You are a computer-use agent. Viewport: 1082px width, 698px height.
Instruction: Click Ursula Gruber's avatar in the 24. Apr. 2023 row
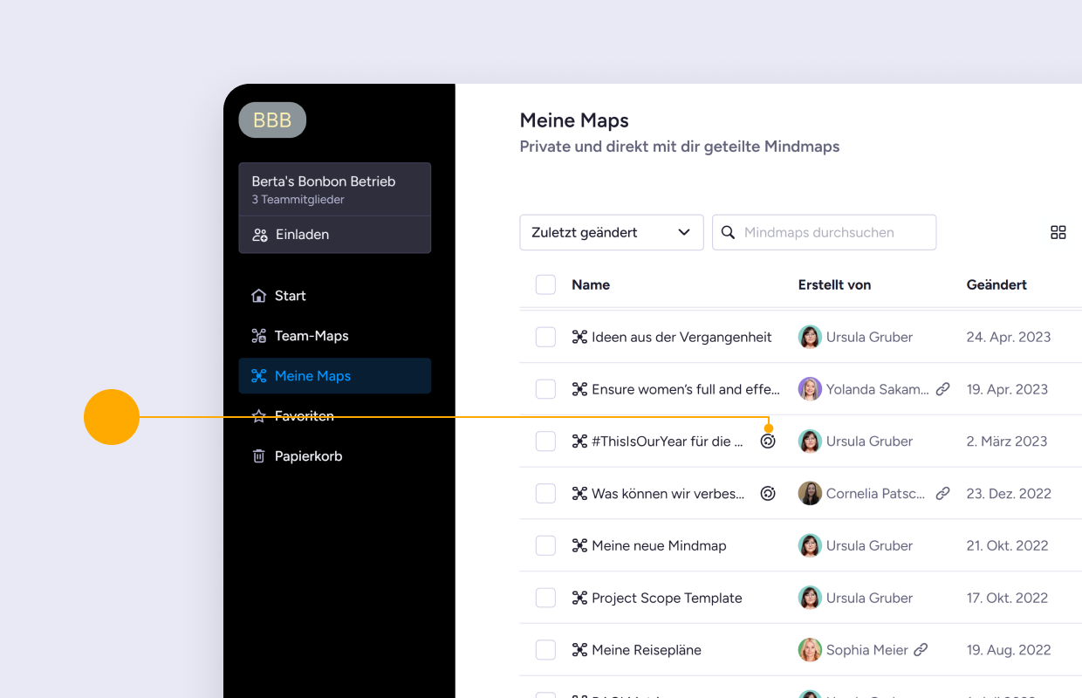(x=810, y=337)
